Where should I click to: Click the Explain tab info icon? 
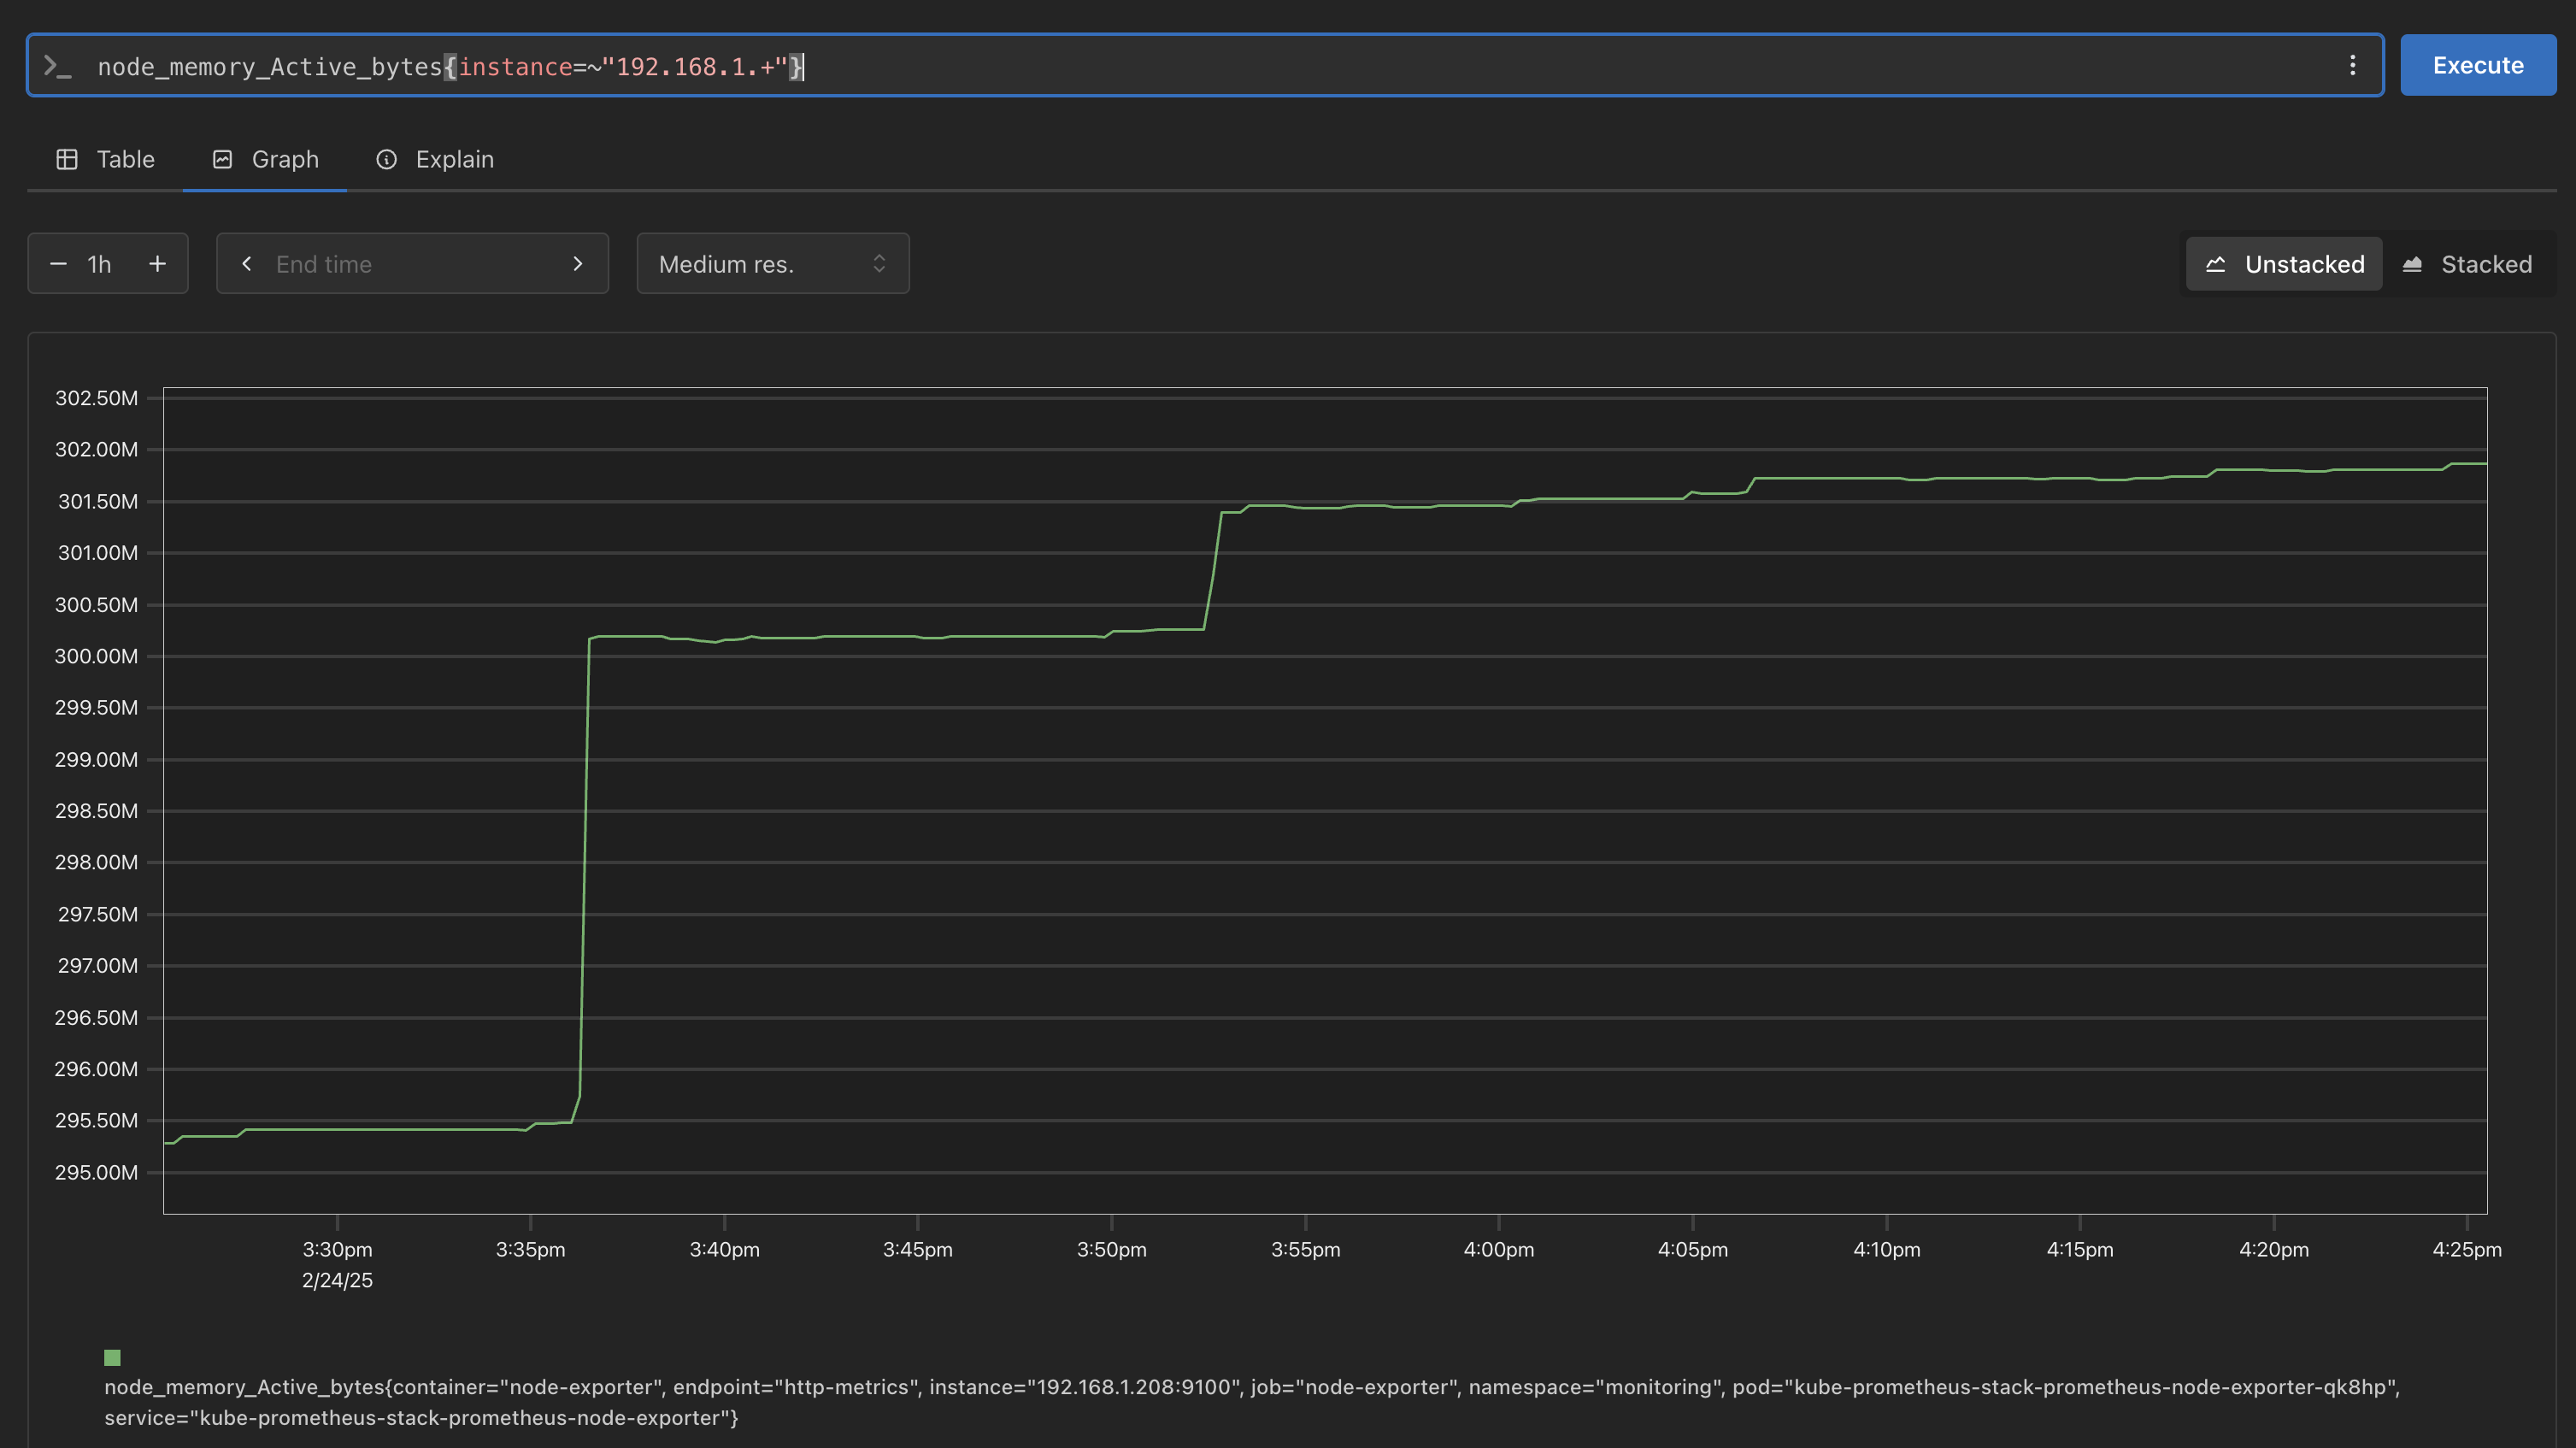[386, 160]
